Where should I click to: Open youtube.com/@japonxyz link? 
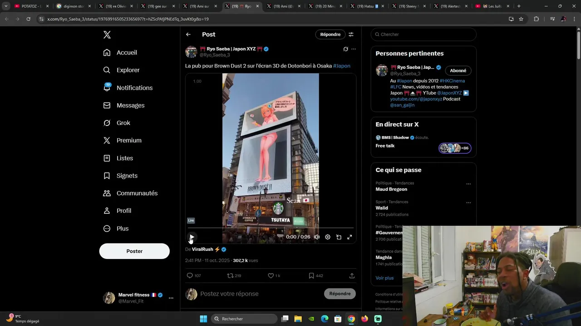coord(416,99)
